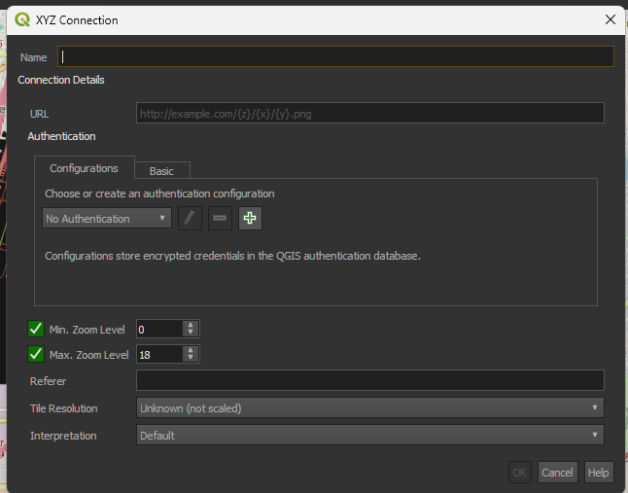Toggle the Min. Zoom Level checkbox
The image size is (628, 493).
pos(37,330)
